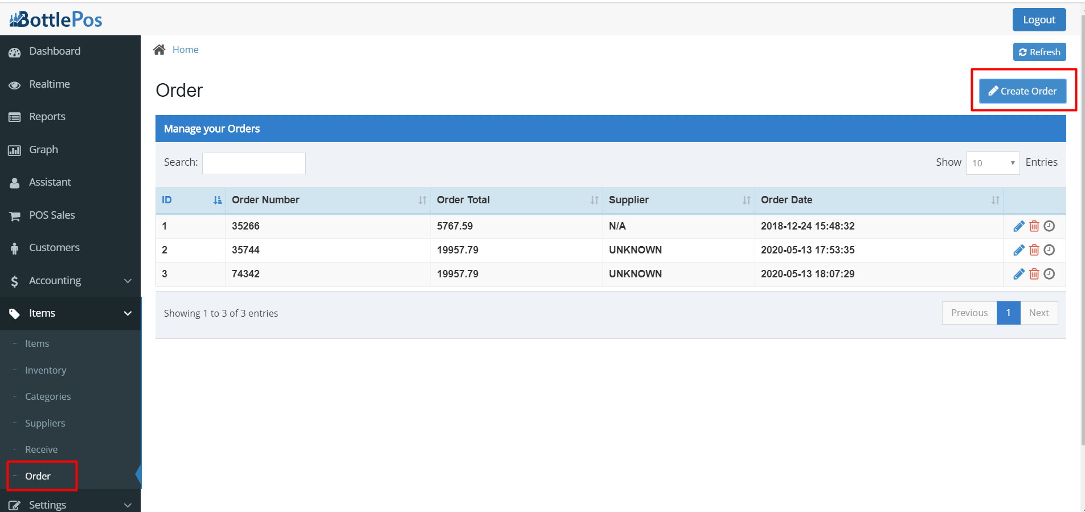Go to Previous page of orders
Screen dimensions: 1085x512
coord(969,313)
